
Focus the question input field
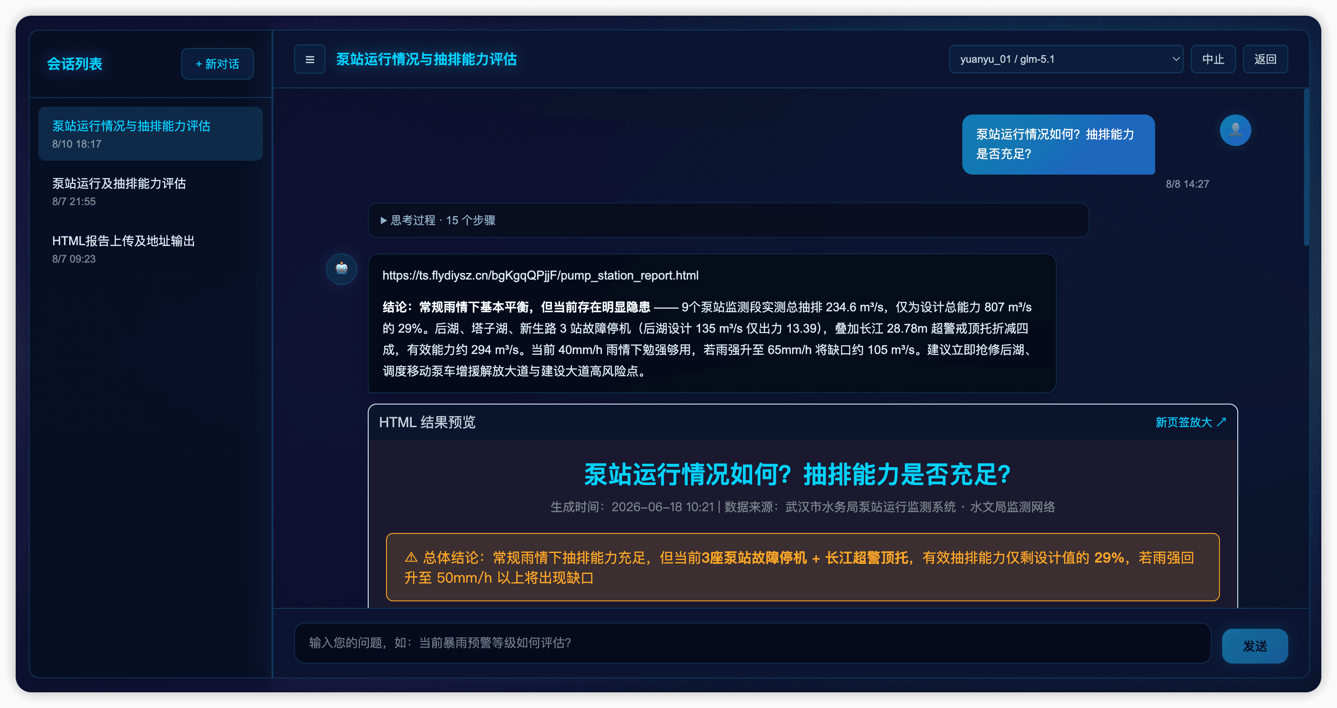[752, 643]
